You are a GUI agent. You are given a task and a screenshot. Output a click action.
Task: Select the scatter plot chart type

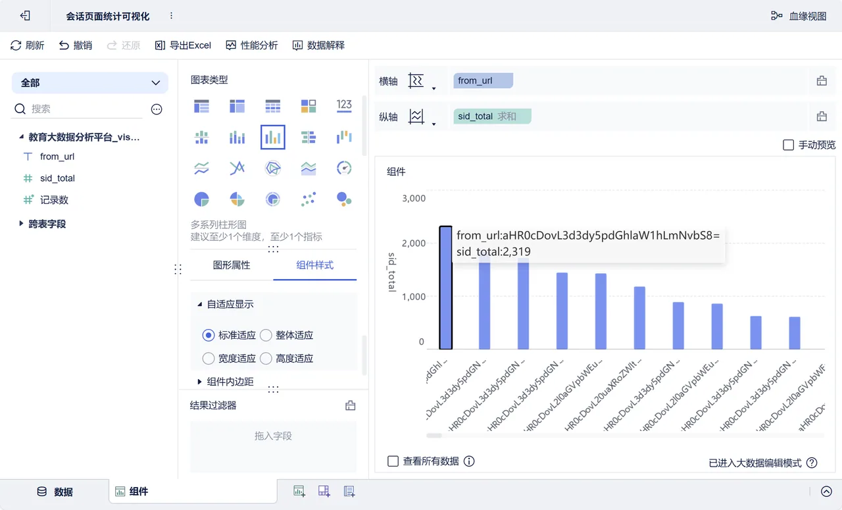[x=309, y=199]
